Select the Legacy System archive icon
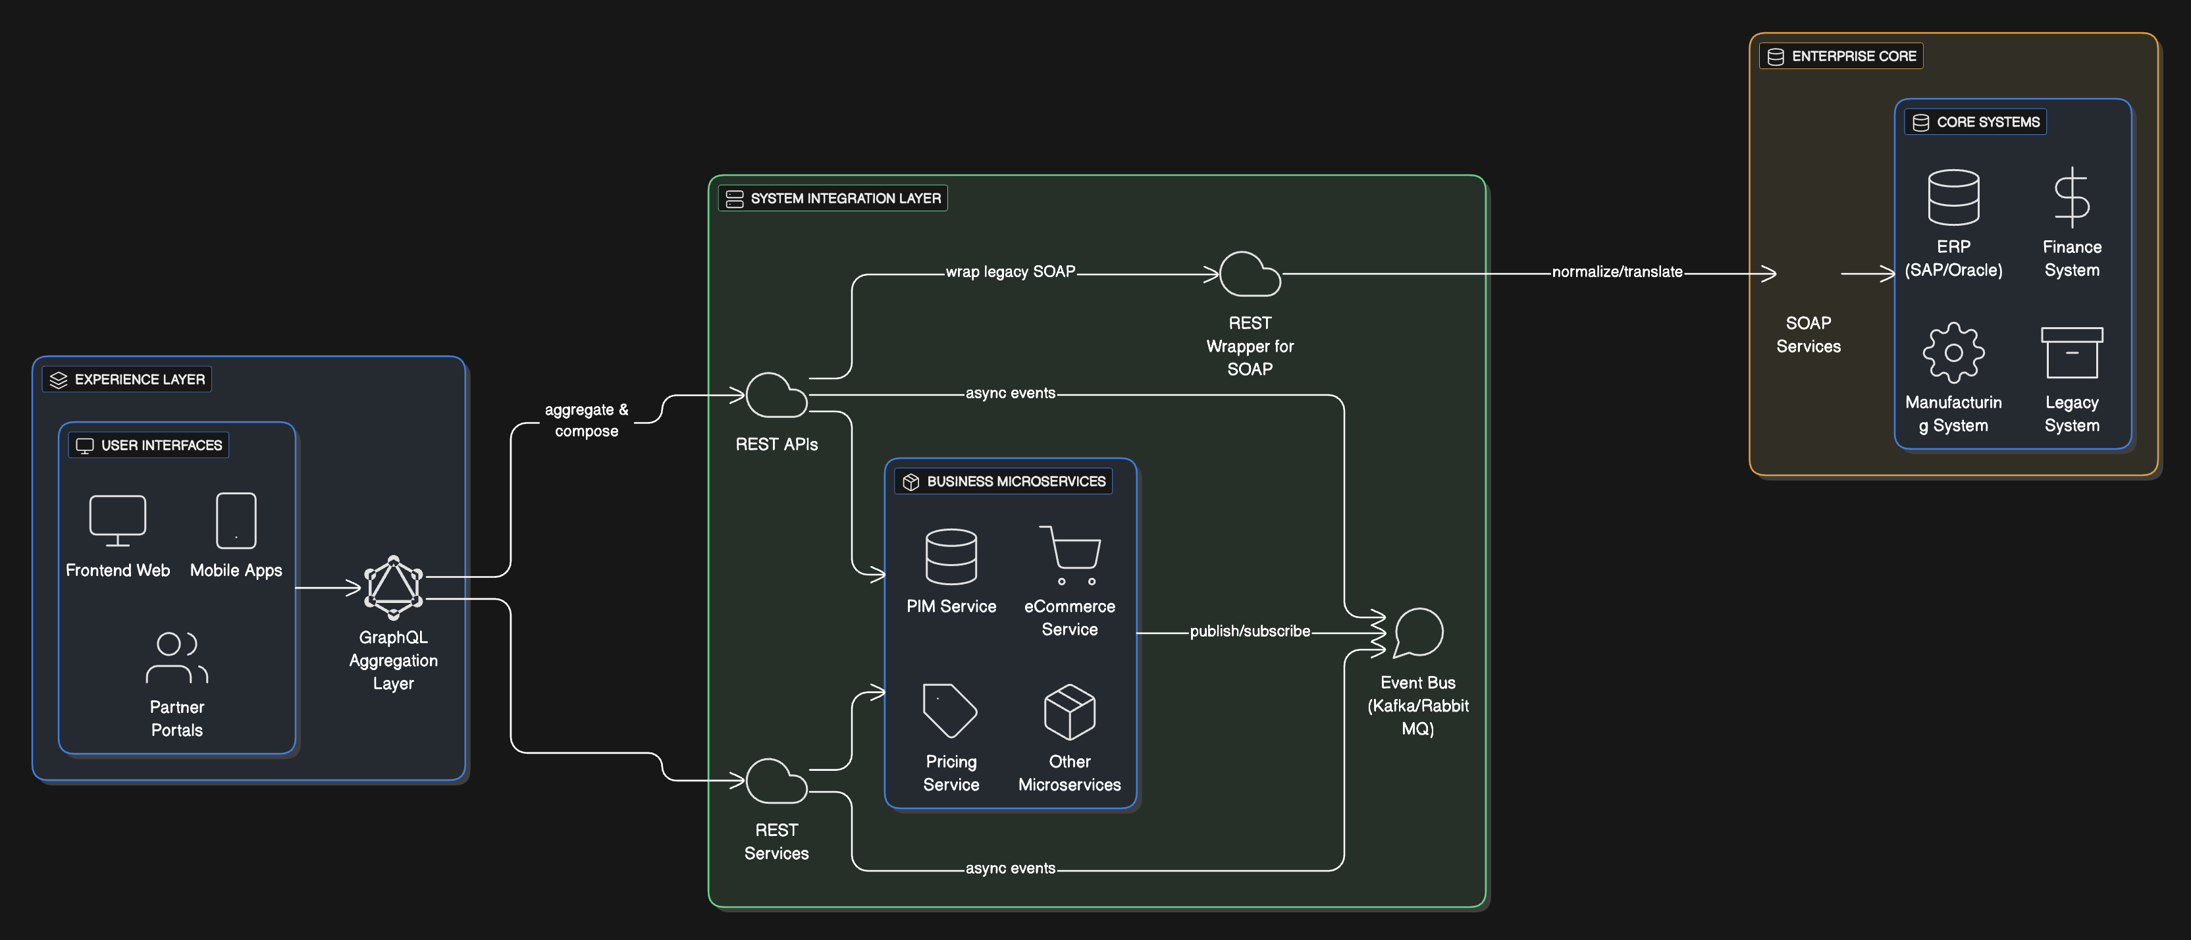Image resolution: width=2191 pixels, height=940 pixels. 2071,352
